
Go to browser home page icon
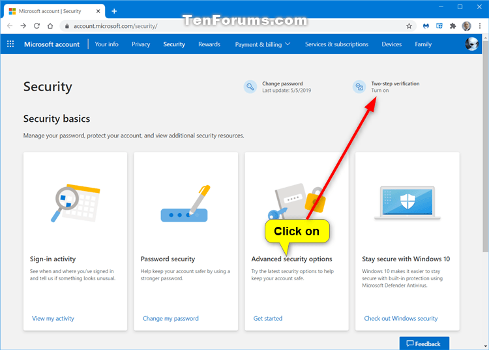(x=50, y=26)
